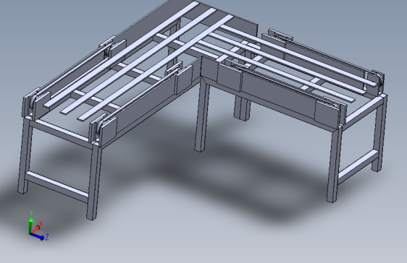407x263 pixels.
Task: Select the lower crossbar between the left end legs
Action: coord(56,186)
